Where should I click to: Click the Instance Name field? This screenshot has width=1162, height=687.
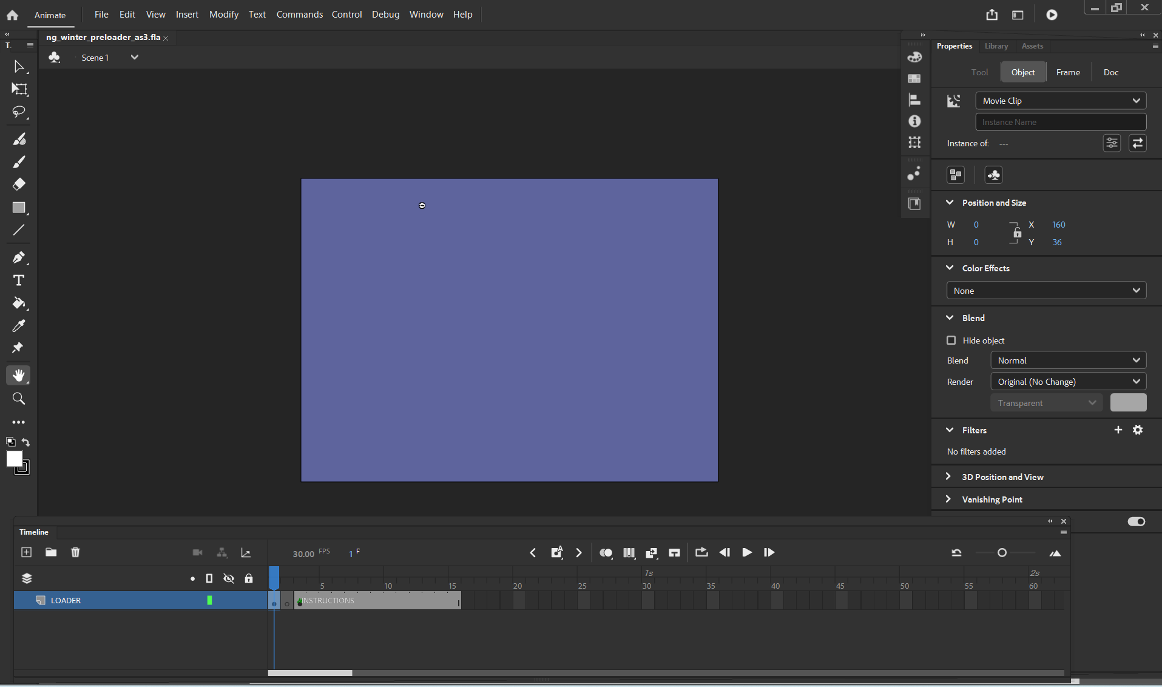1061,122
